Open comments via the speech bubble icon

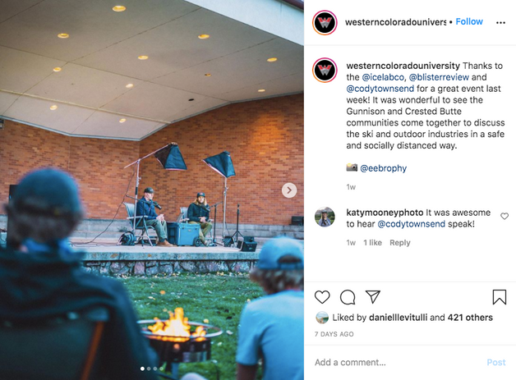348,297
